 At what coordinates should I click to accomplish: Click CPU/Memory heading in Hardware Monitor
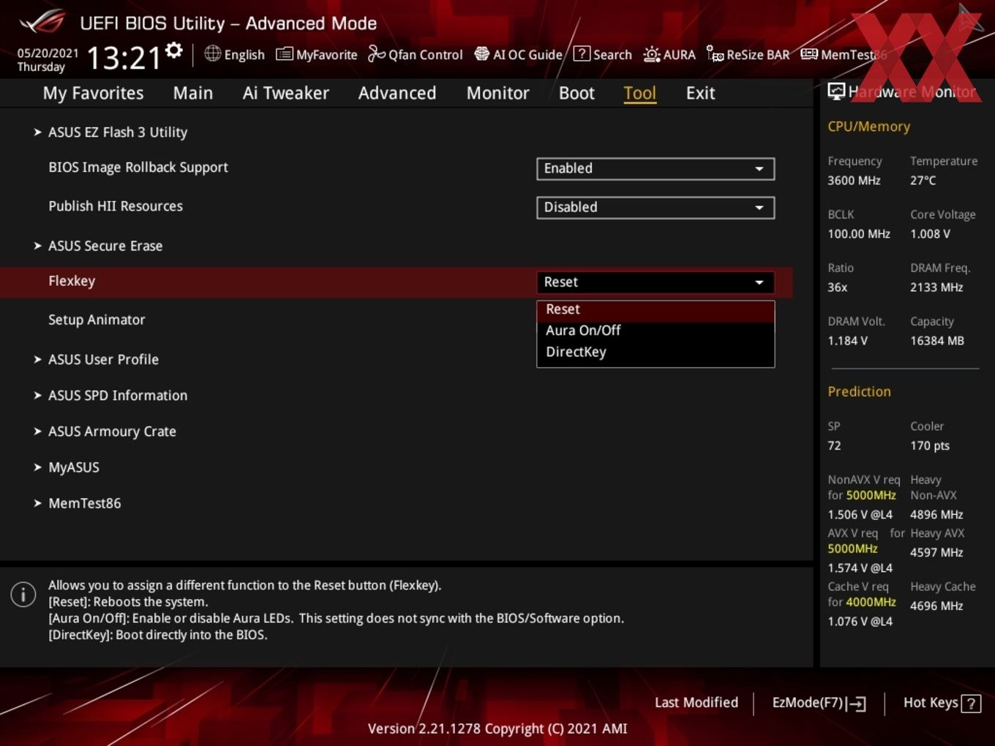pos(868,127)
